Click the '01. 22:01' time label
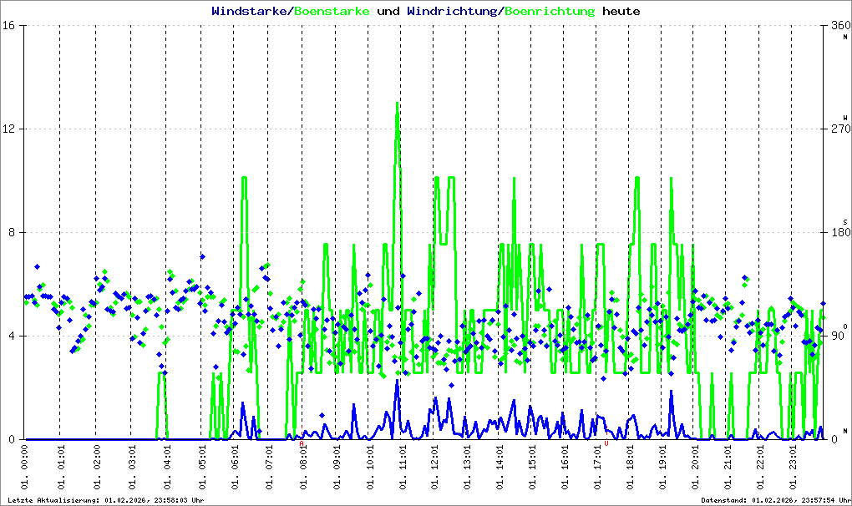 pyautogui.click(x=760, y=468)
